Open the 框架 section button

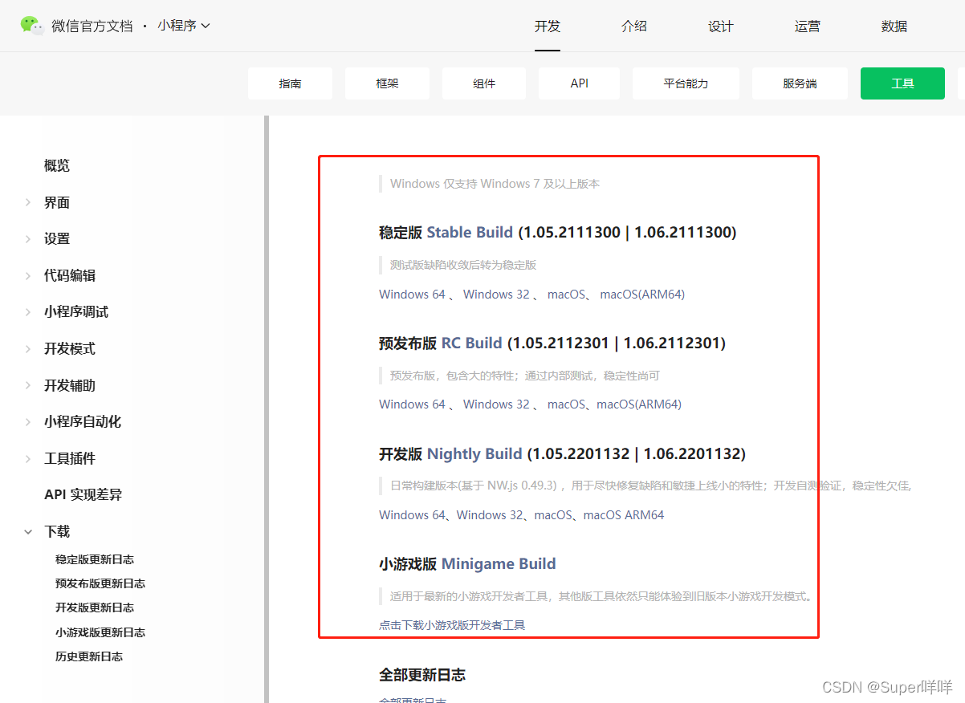click(387, 83)
